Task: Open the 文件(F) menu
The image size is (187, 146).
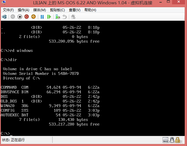Action: pos(8,10)
